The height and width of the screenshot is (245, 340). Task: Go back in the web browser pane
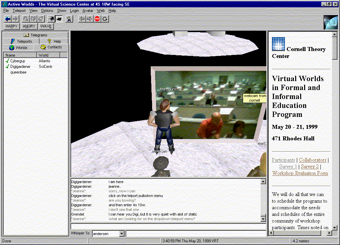tap(82, 19)
